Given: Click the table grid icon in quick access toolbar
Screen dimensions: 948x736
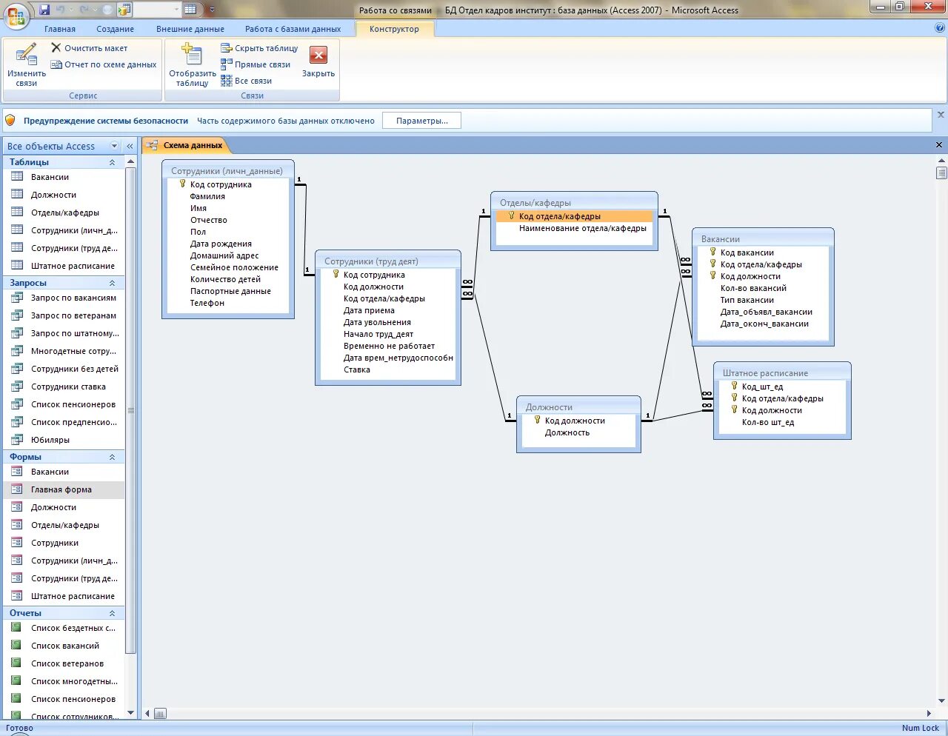Looking at the screenshot, I should click(190, 10).
